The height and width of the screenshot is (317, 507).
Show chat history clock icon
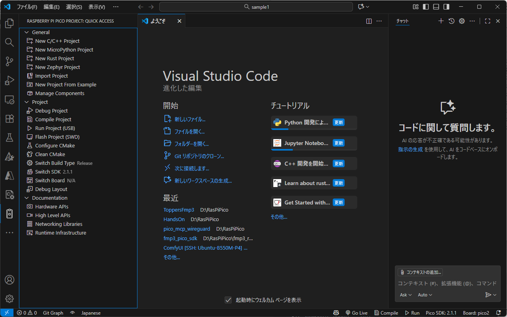[x=451, y=21]
